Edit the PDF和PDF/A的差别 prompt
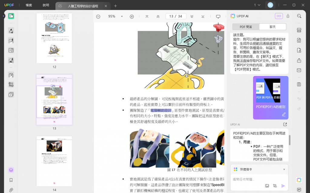Viewport: 310px width, 193px height. [x=284, y=114]
